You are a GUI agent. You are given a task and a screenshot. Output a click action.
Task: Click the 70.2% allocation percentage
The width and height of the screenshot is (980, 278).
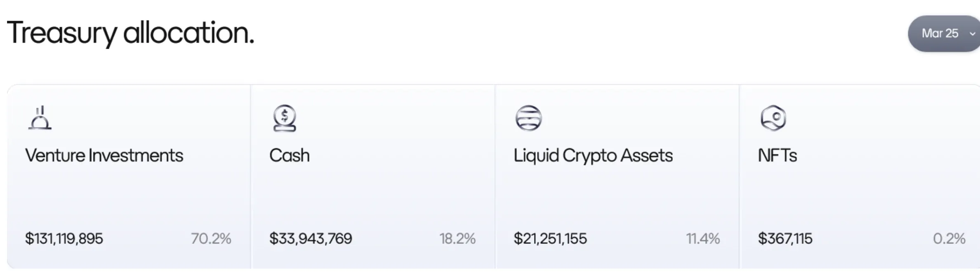coord(211,238)
